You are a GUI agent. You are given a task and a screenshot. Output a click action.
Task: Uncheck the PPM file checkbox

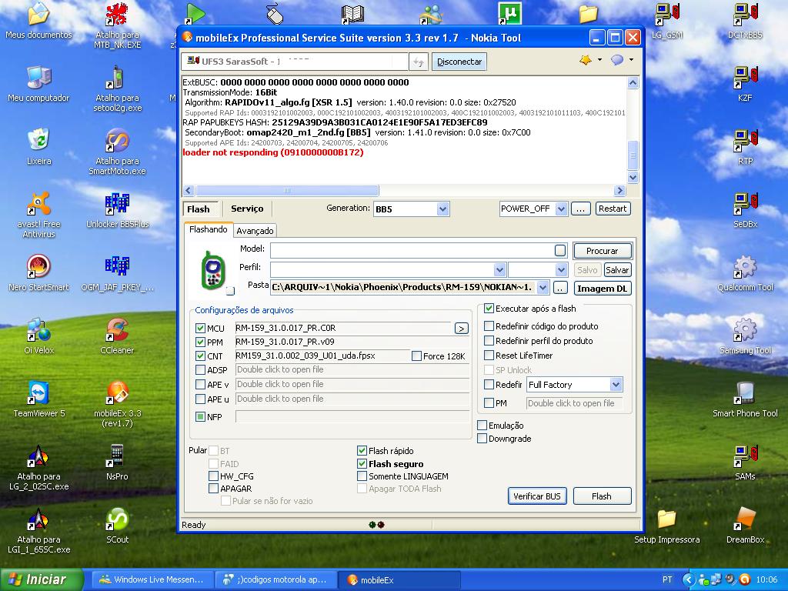pos(200,342)
